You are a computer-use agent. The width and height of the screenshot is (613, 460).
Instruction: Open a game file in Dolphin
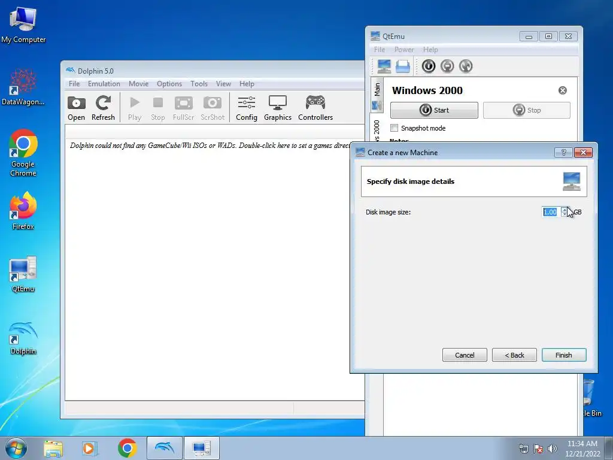point(76,108)
